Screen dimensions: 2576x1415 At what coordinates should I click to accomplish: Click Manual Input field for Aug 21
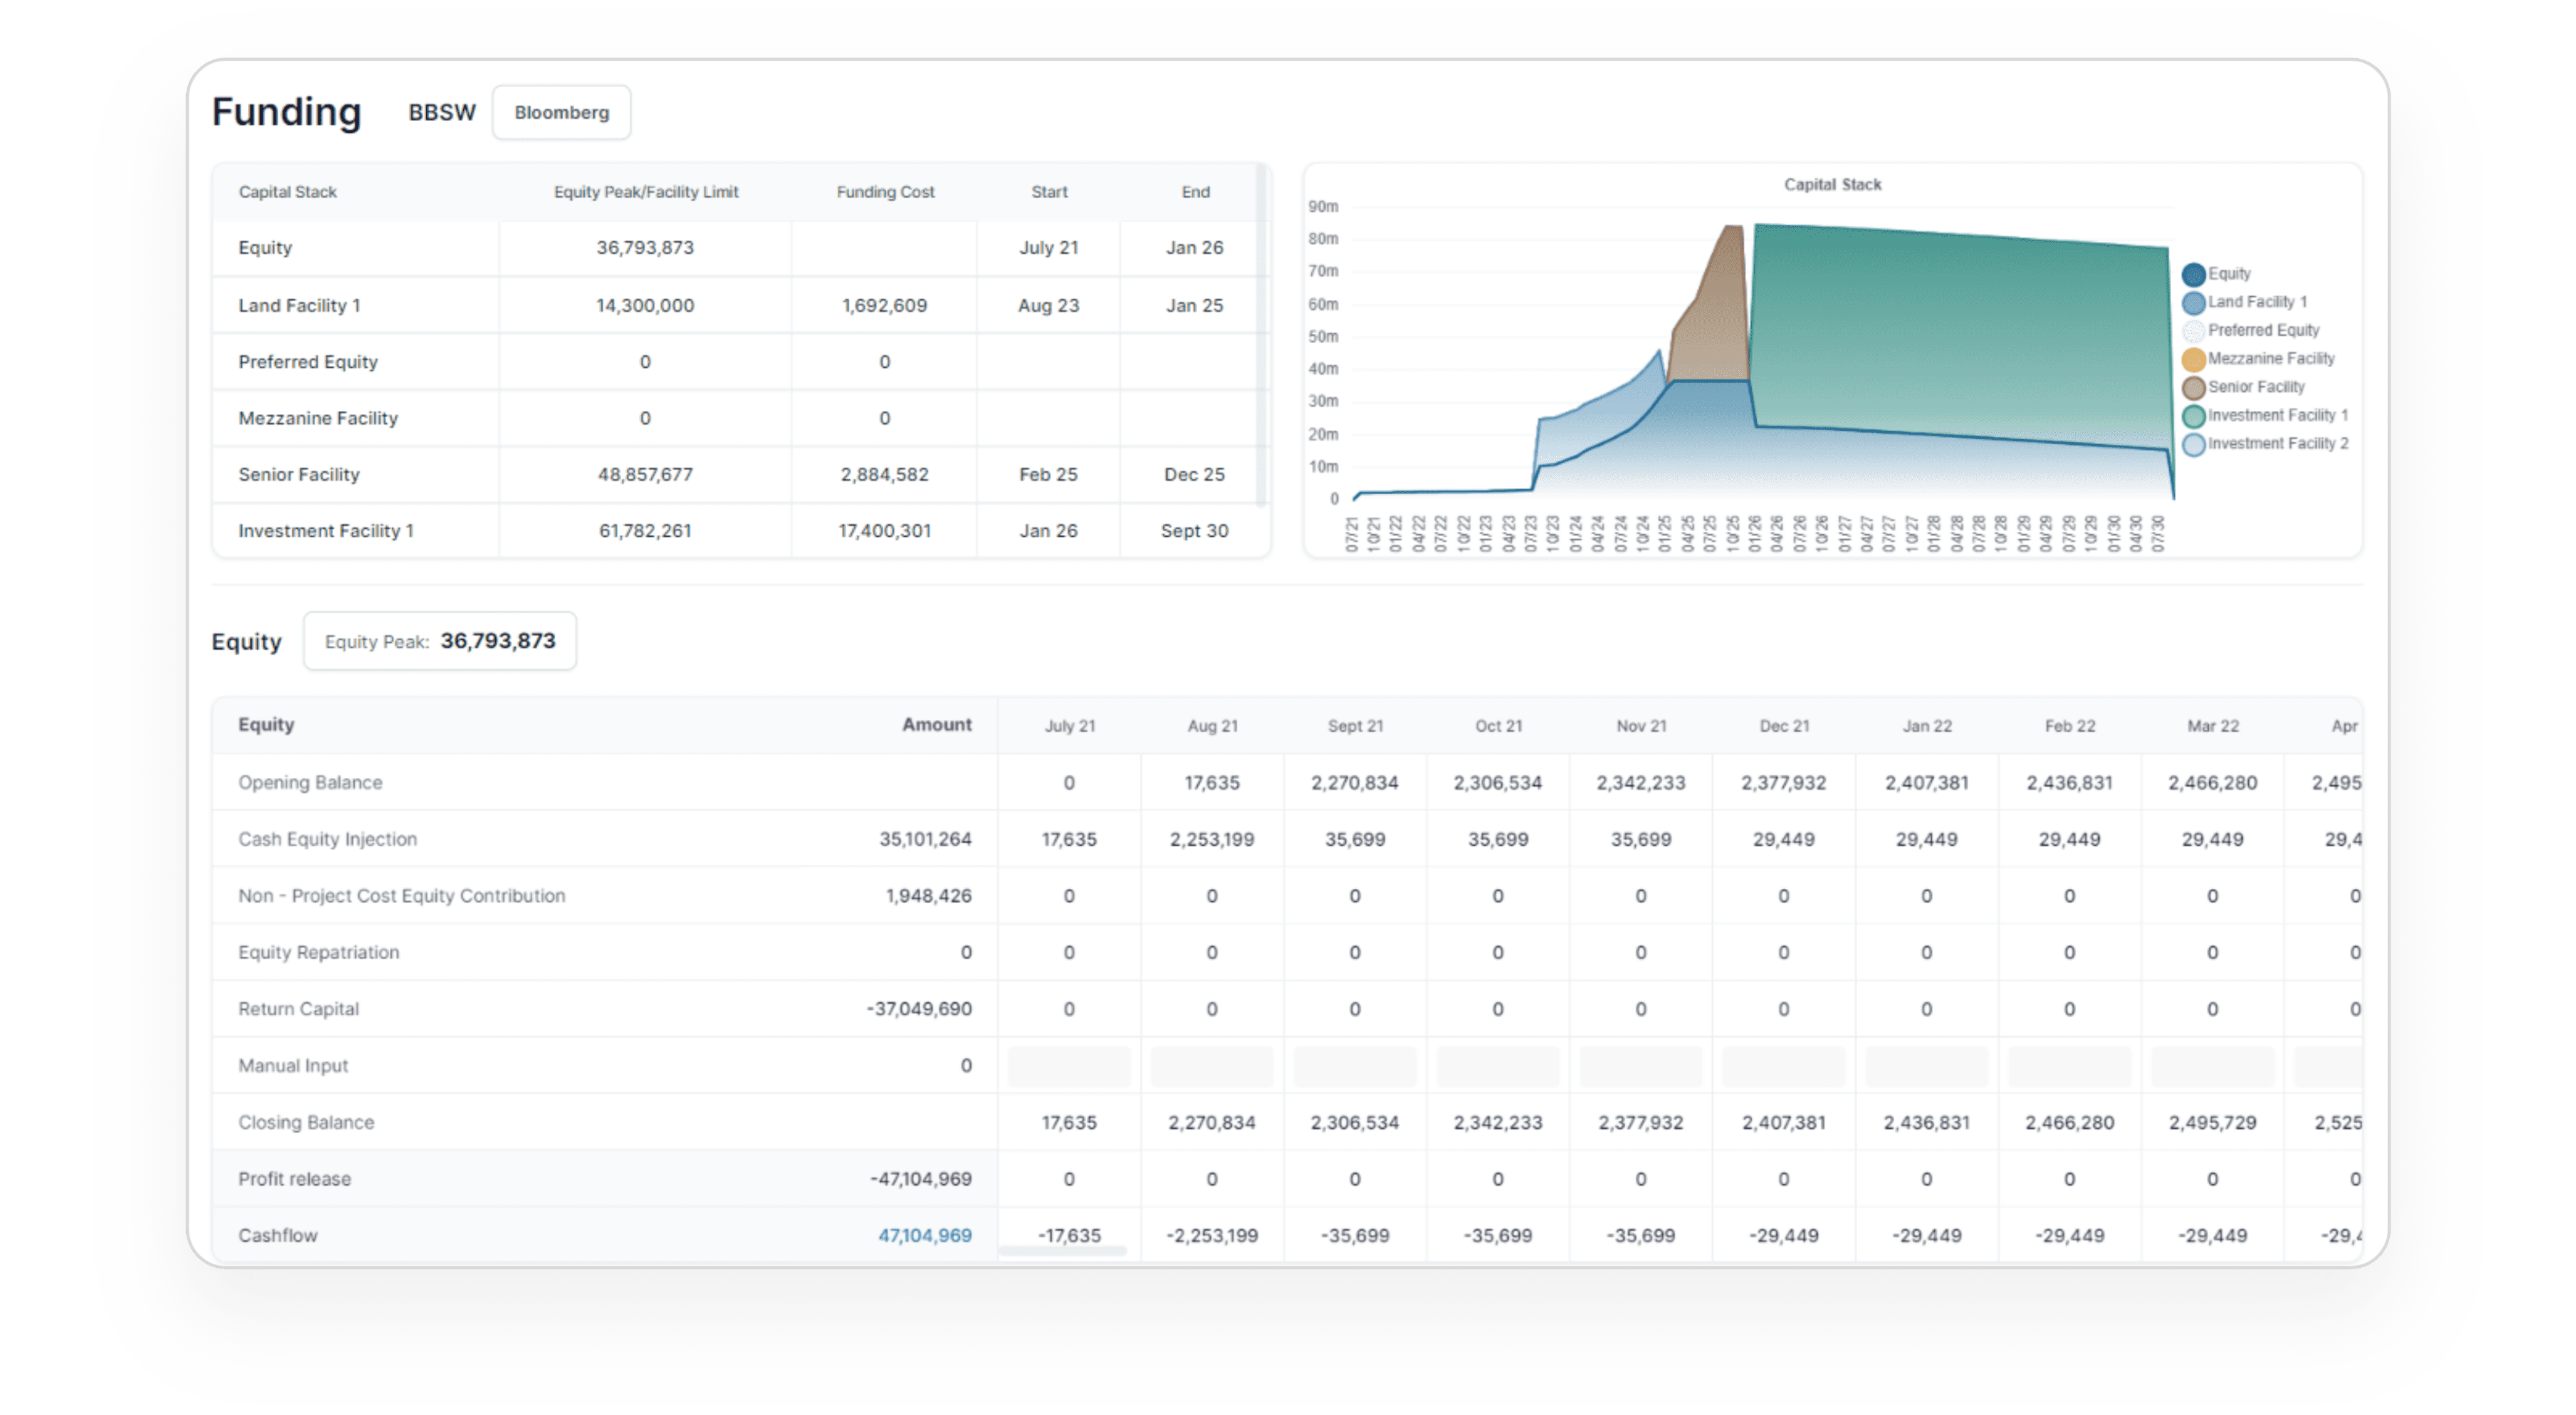point(1212,1065)
